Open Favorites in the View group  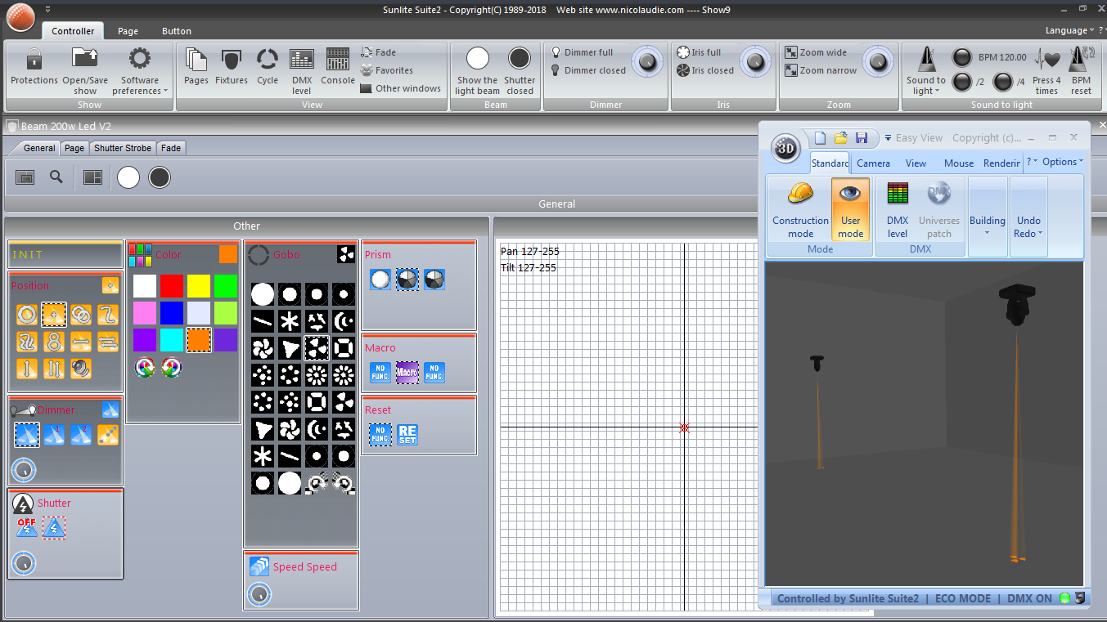click(x=387, y=70)
